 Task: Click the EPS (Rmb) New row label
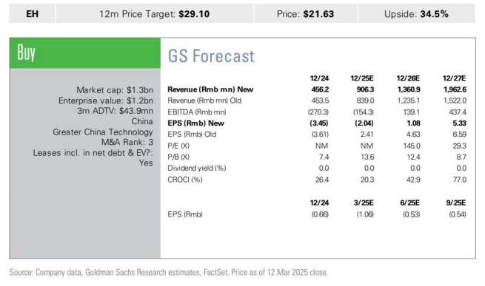[x=195, y=123]
